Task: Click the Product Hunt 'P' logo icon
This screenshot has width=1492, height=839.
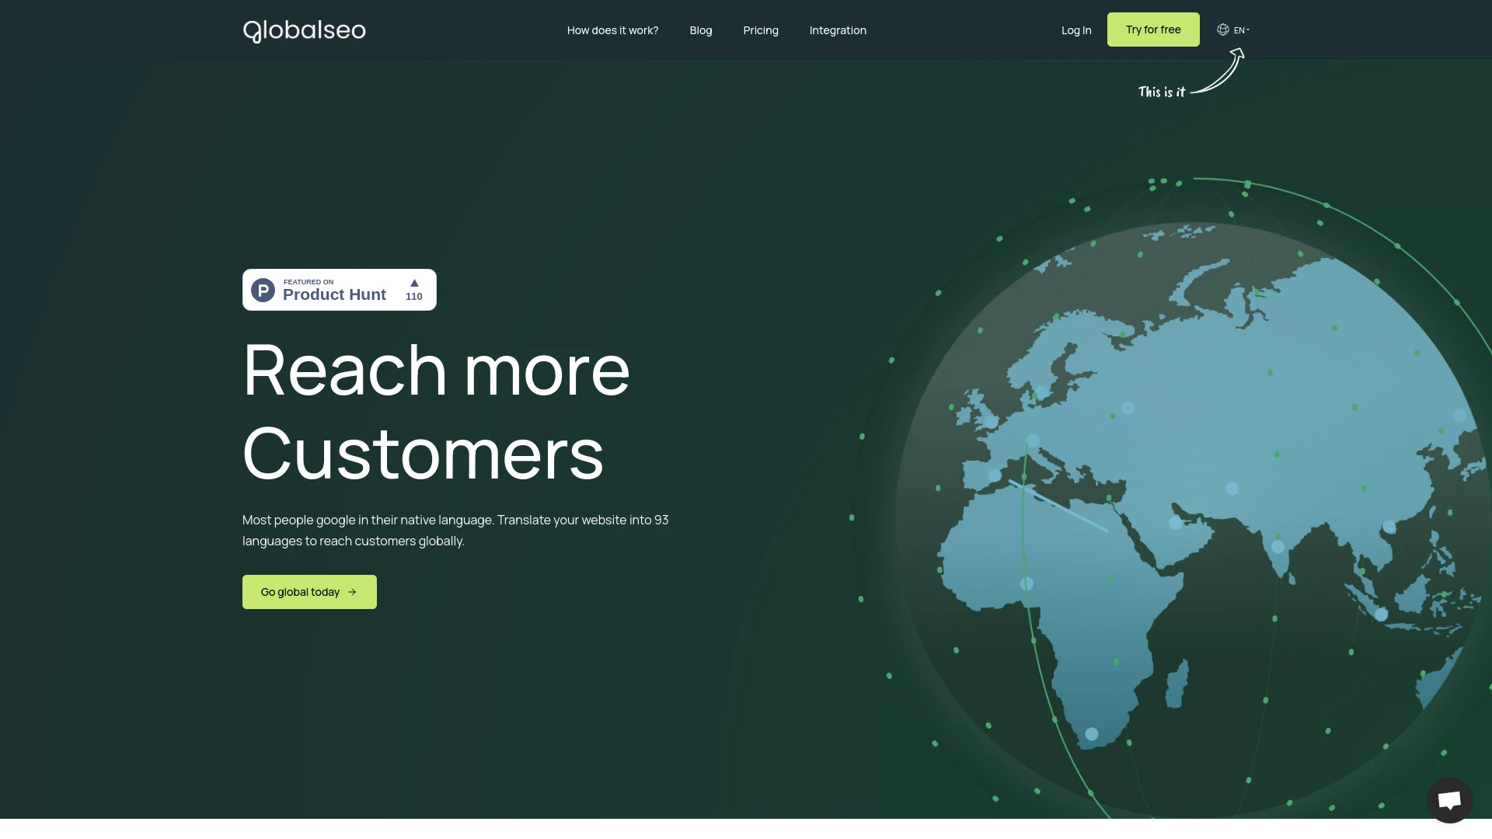Action: coord(263,290)
